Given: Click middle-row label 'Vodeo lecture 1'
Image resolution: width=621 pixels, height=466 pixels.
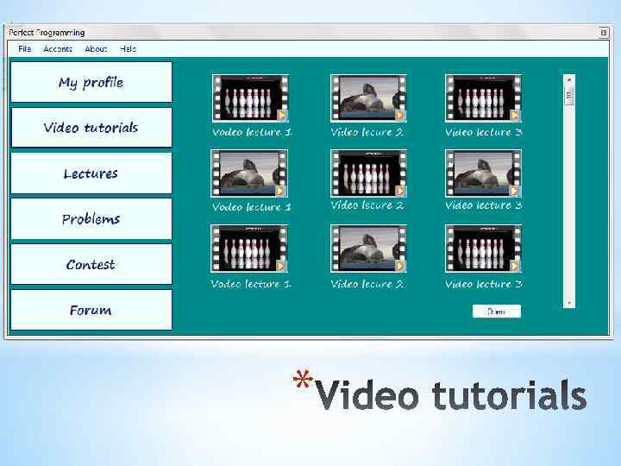Looking at the screenshot, I should click(252, 207).
